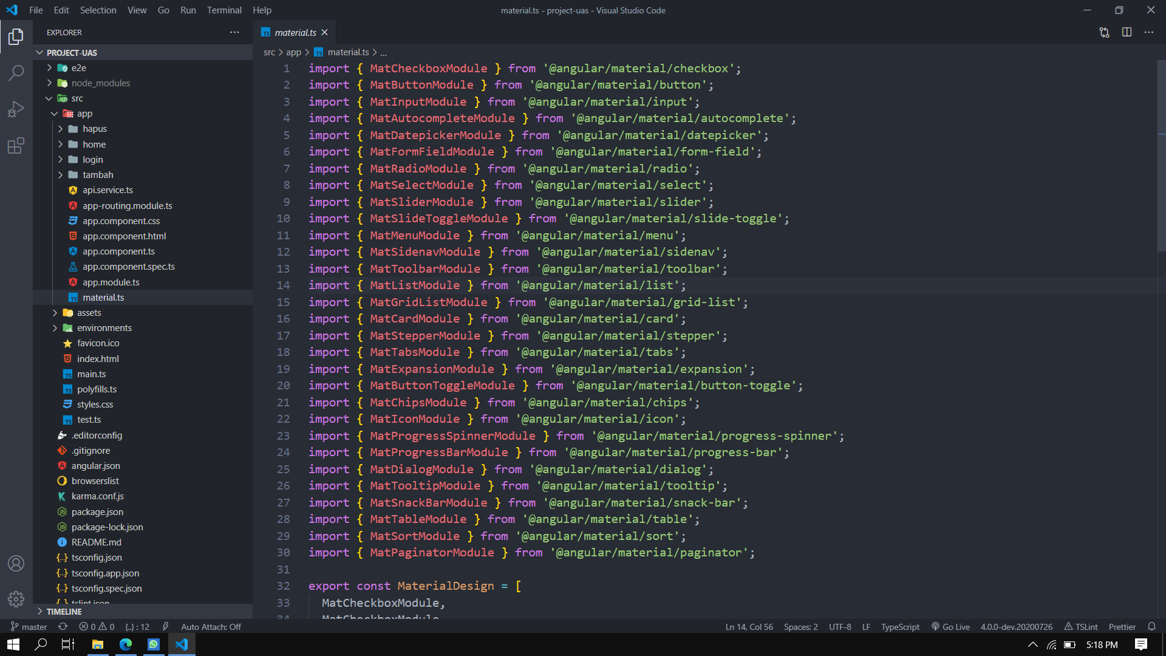Expand the assets folder
The height and width of the screenshot is (656, 1166).
pyautogui.click(x=143, y=313)
